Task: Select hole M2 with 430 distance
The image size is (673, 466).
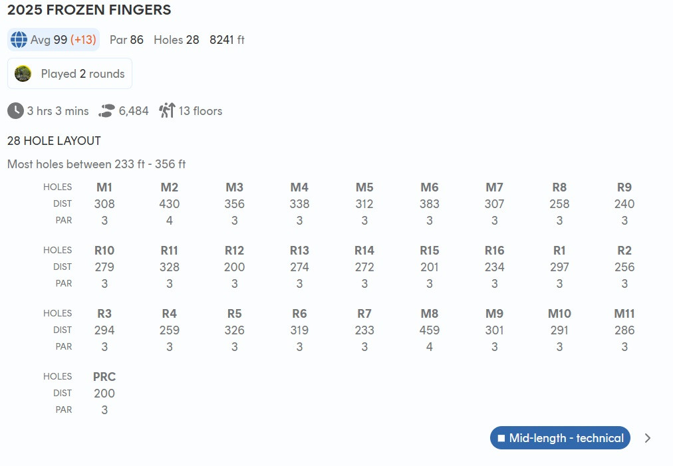Action: coord(170,187)
